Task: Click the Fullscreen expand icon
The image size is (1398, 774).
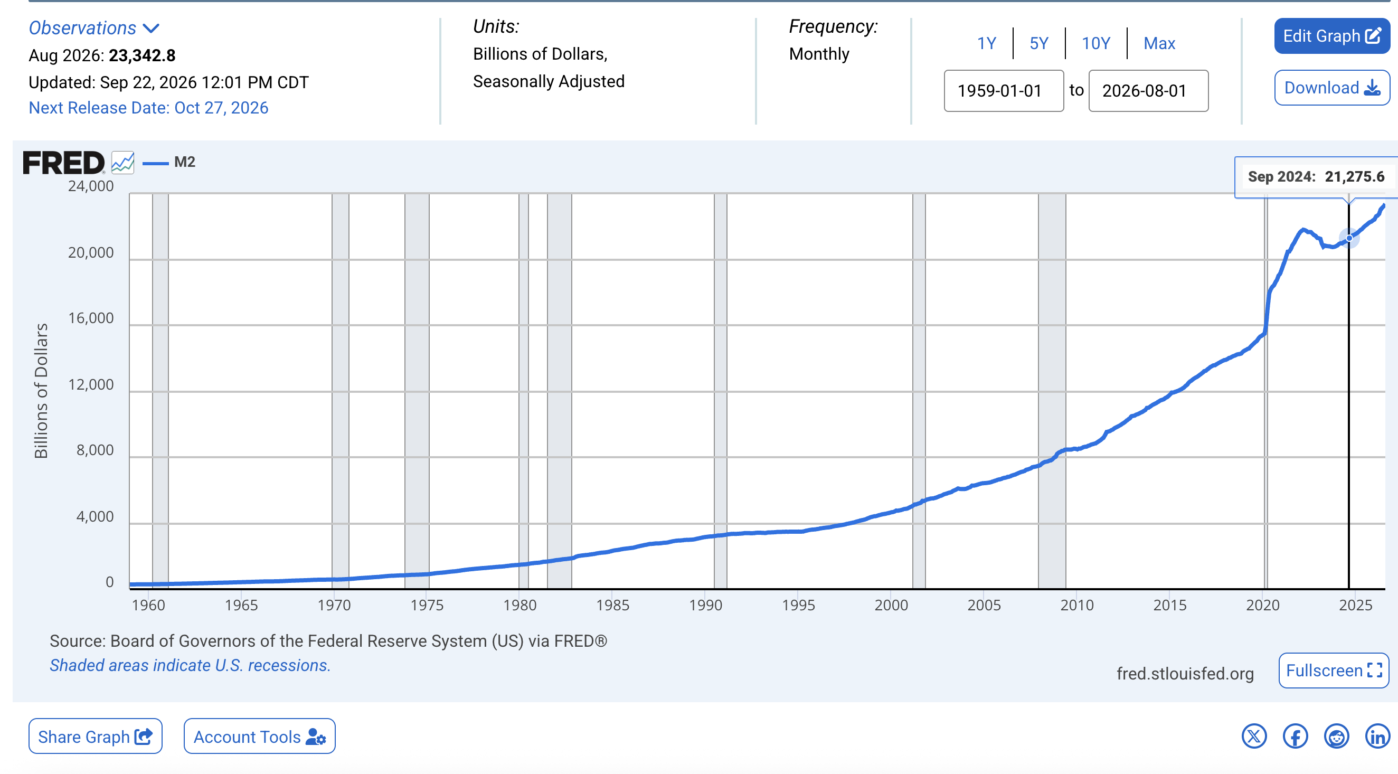Action: tap(1375, 671)
